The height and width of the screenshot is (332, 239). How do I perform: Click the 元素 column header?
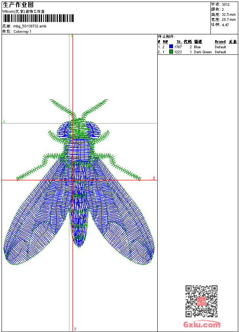[x=232, y=42]
